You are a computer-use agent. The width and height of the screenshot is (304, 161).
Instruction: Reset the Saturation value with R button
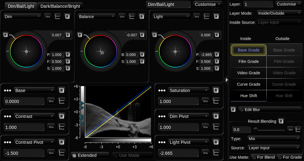216,90
